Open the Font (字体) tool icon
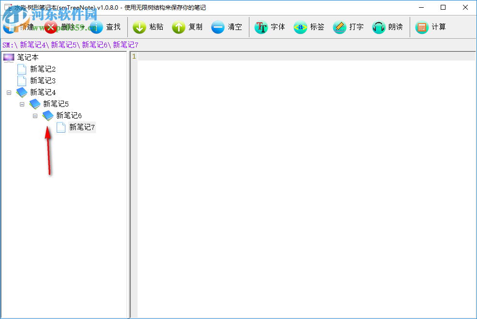477x319 pixels. pyautogui.click(x=261, y=28)
